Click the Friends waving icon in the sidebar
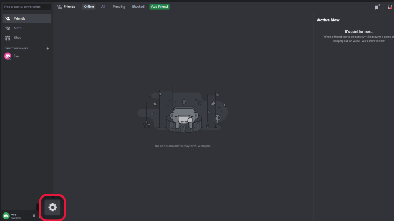 coord(8,19)
